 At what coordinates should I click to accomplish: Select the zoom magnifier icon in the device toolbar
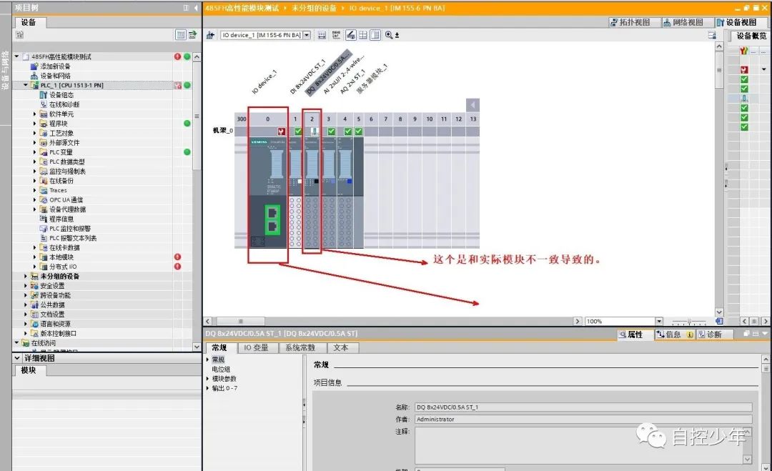388,35
